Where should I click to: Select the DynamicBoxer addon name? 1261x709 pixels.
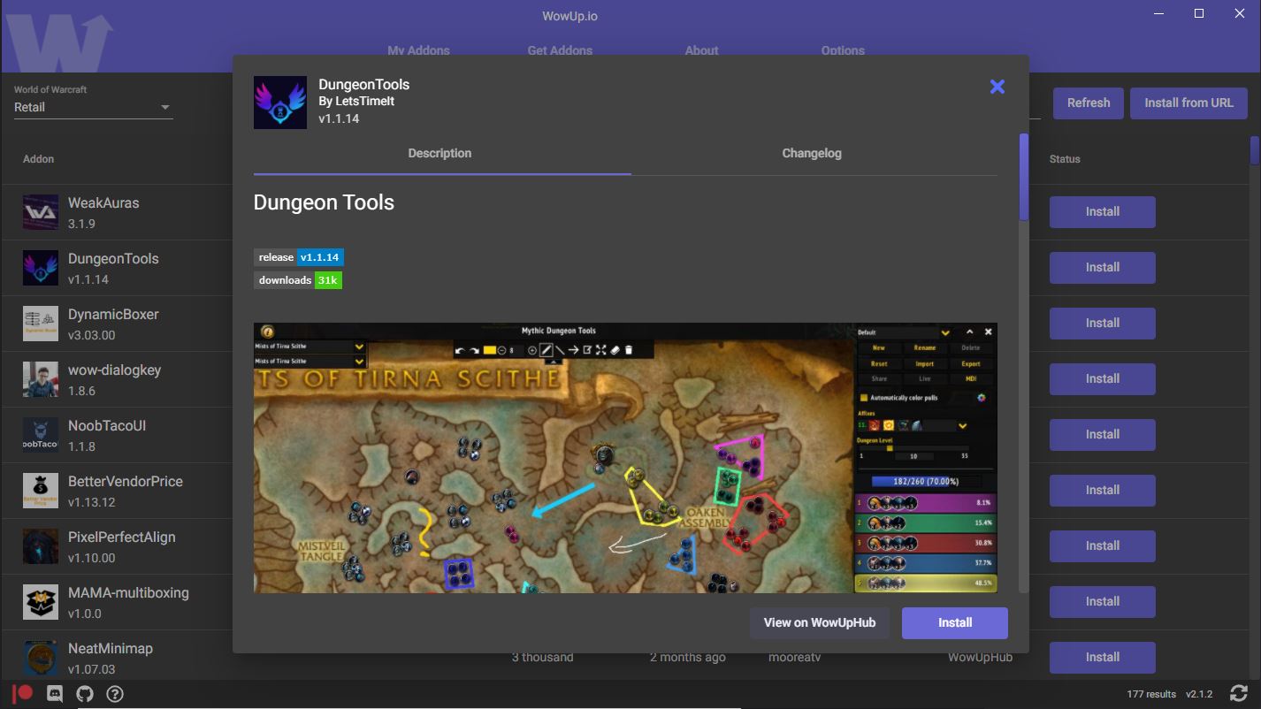tap(113, 314)
